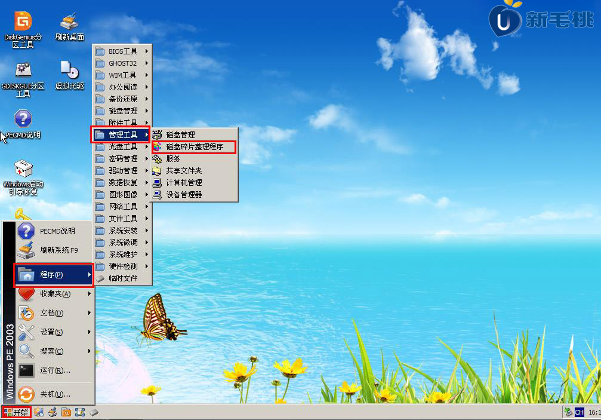Select the Windows启动引导修复 desktop icon
The width and height of the screenshot is (601, 420).
(23, 177)
